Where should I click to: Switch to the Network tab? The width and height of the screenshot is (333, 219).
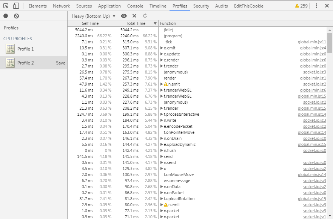pos(61,6)
